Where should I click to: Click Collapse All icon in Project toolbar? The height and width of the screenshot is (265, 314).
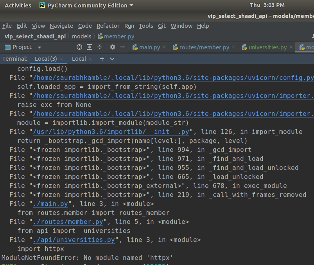click(x=100, y=47)
